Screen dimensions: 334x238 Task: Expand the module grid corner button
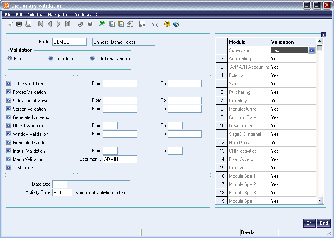pos(324,35)
